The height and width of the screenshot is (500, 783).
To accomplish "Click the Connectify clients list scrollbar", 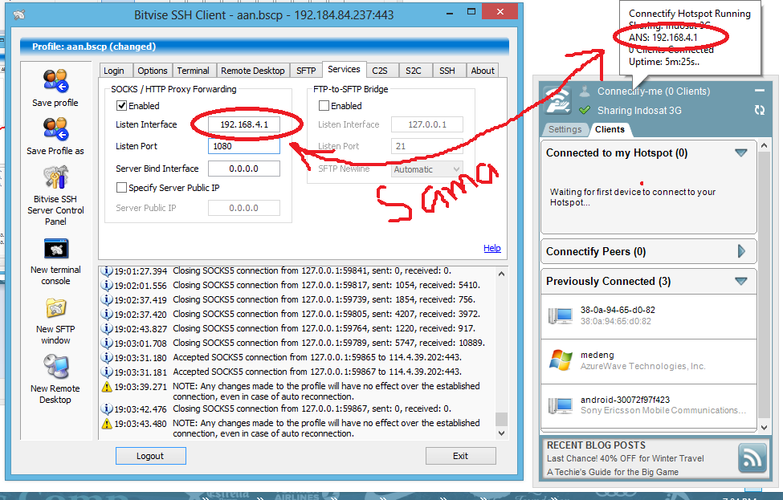I will click(764, 287).
